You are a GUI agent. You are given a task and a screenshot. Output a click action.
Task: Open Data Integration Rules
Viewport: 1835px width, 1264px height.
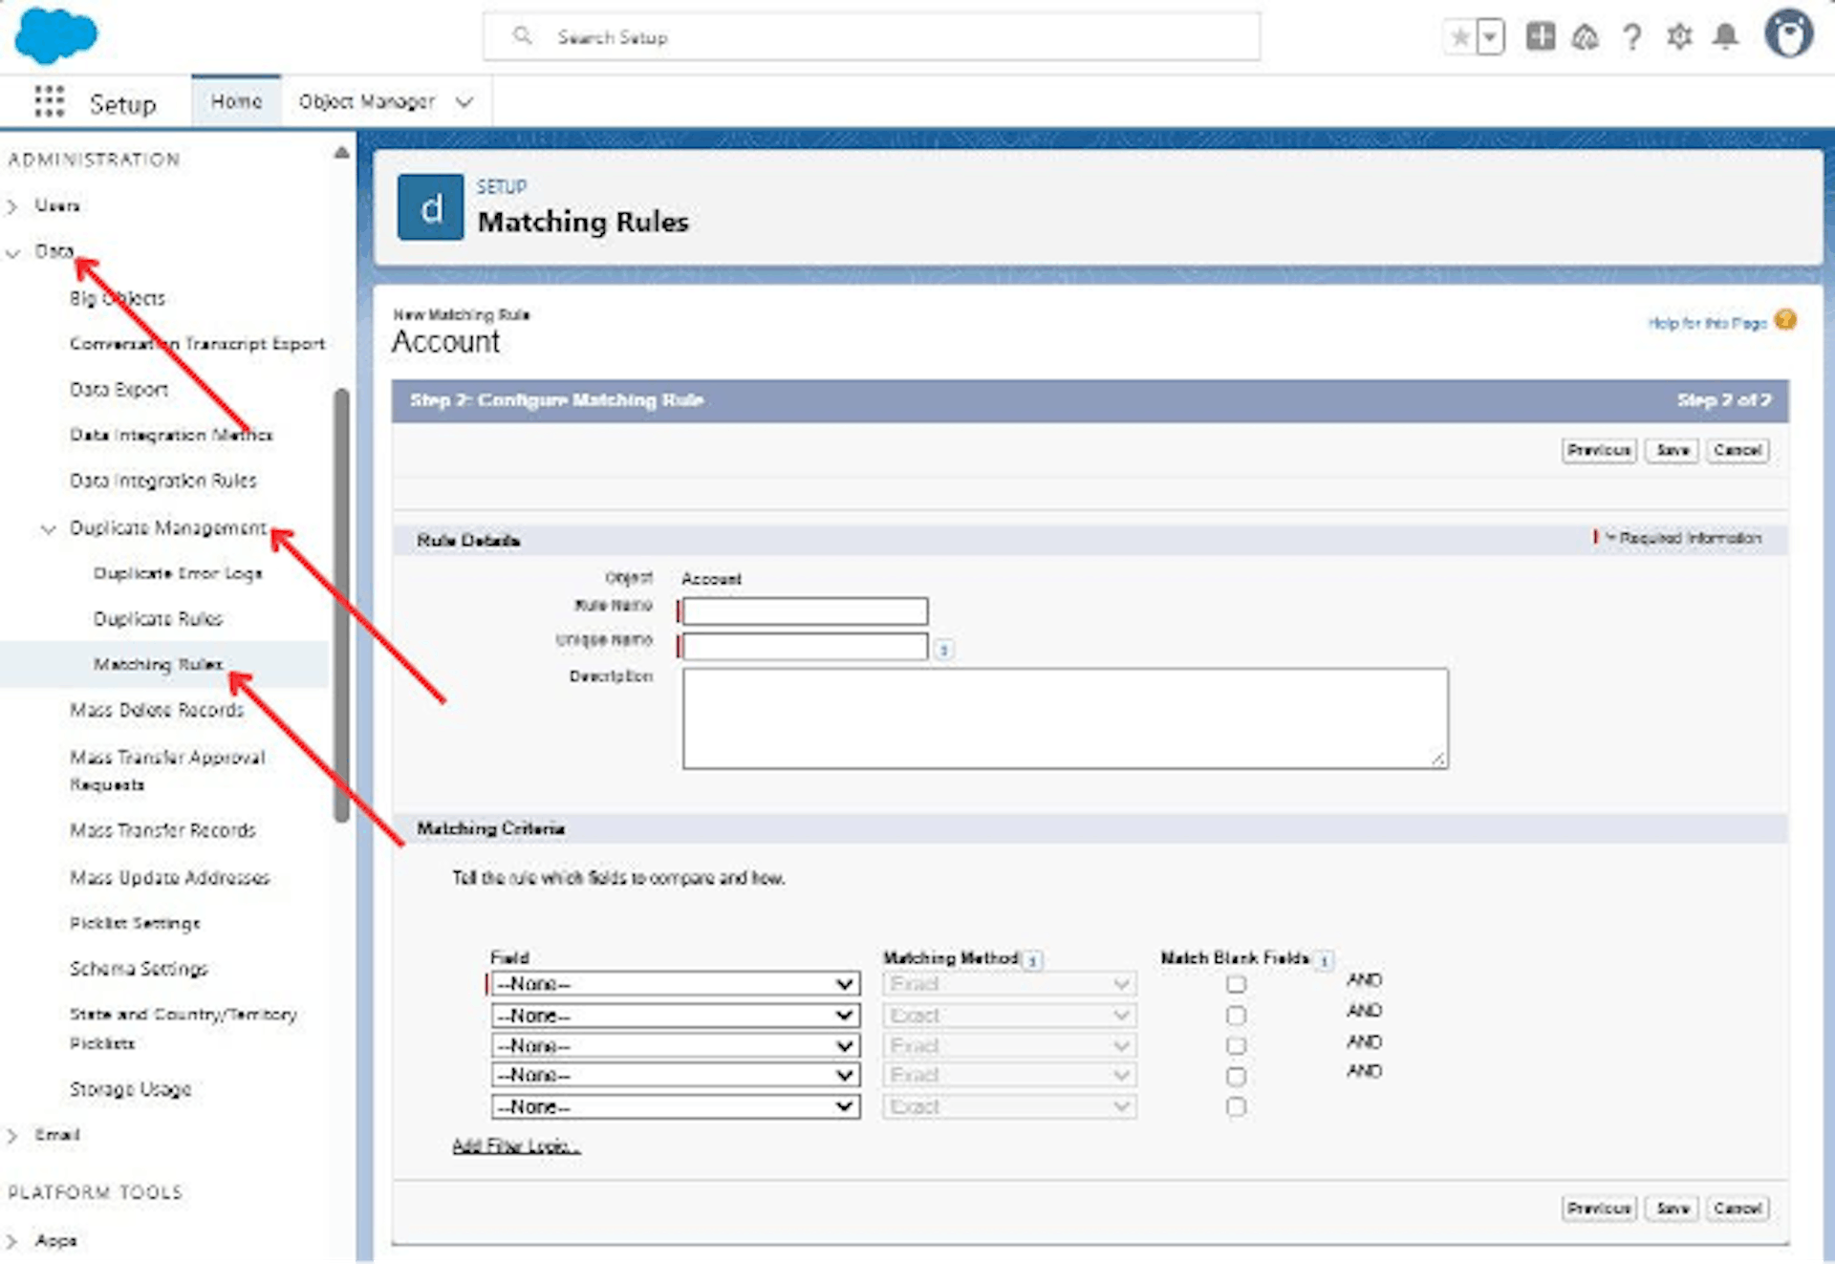click(162, 481)
